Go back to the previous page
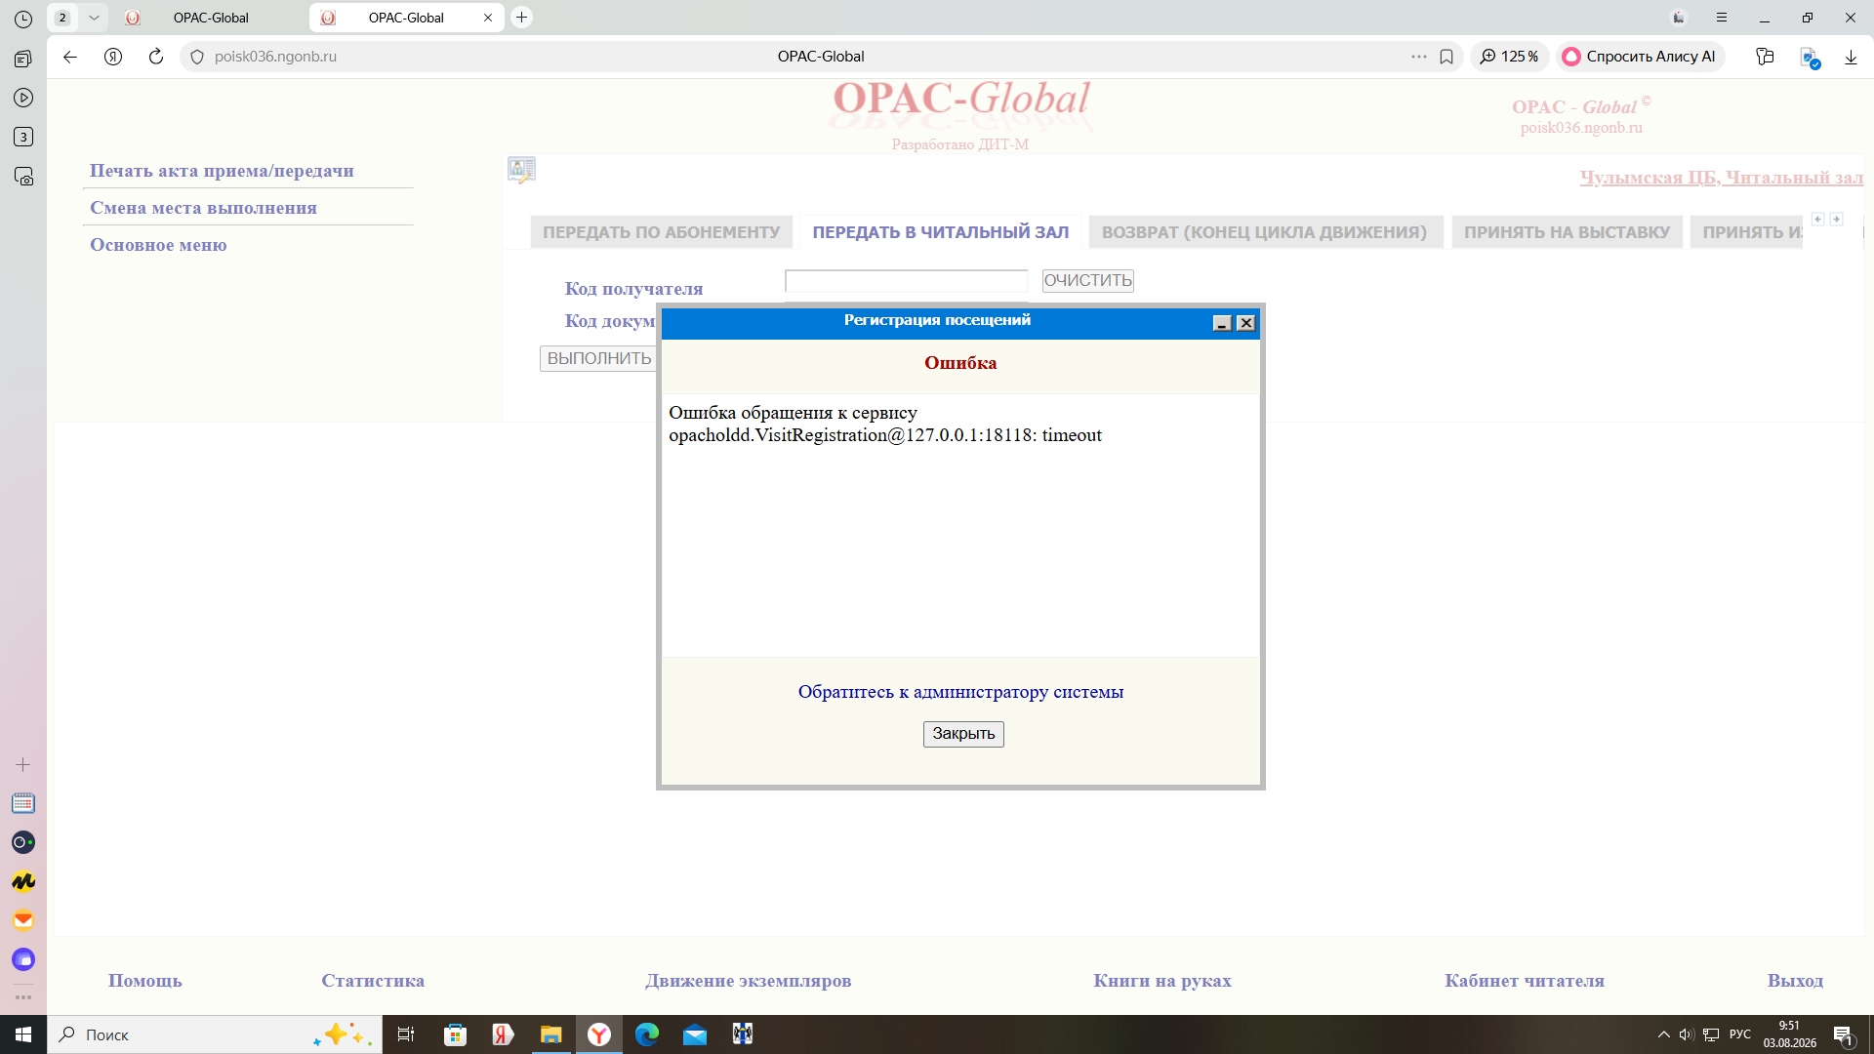 click(x=70, y=57)
